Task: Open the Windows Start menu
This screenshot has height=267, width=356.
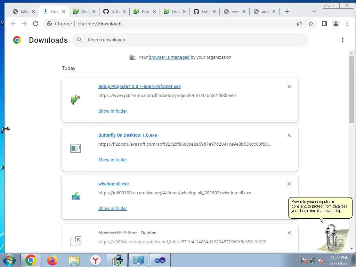Action: 9,260
